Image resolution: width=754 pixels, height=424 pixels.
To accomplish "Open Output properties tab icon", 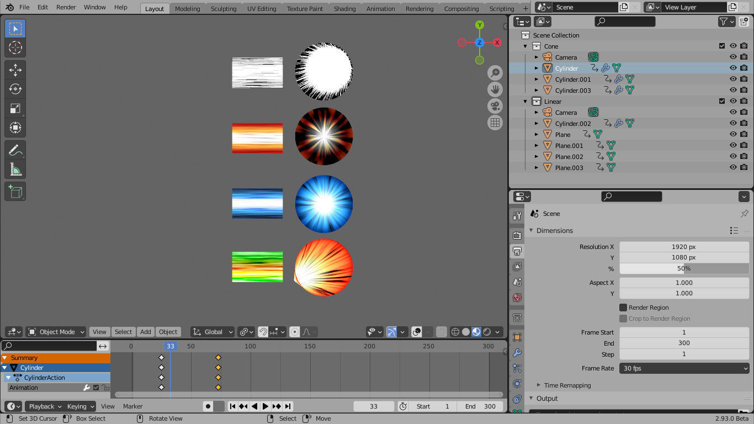I will click(517, 251).
